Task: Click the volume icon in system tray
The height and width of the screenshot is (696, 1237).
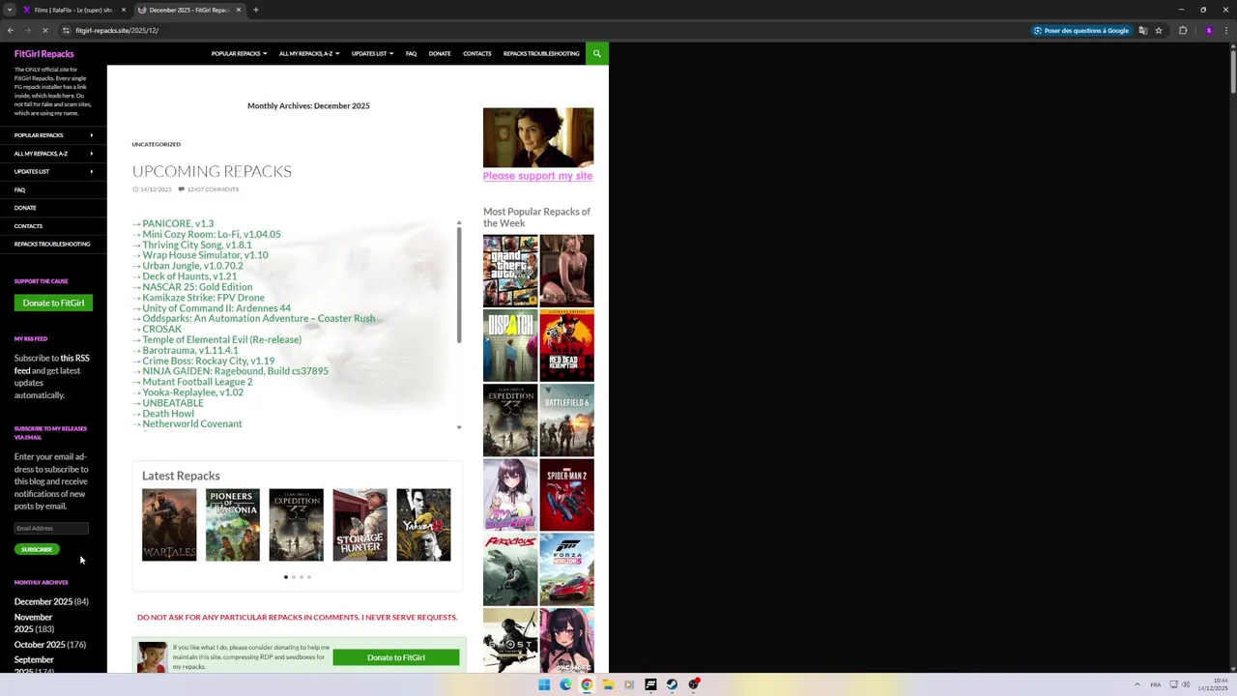Action: pyautogui.click(x=1186, y=684)
